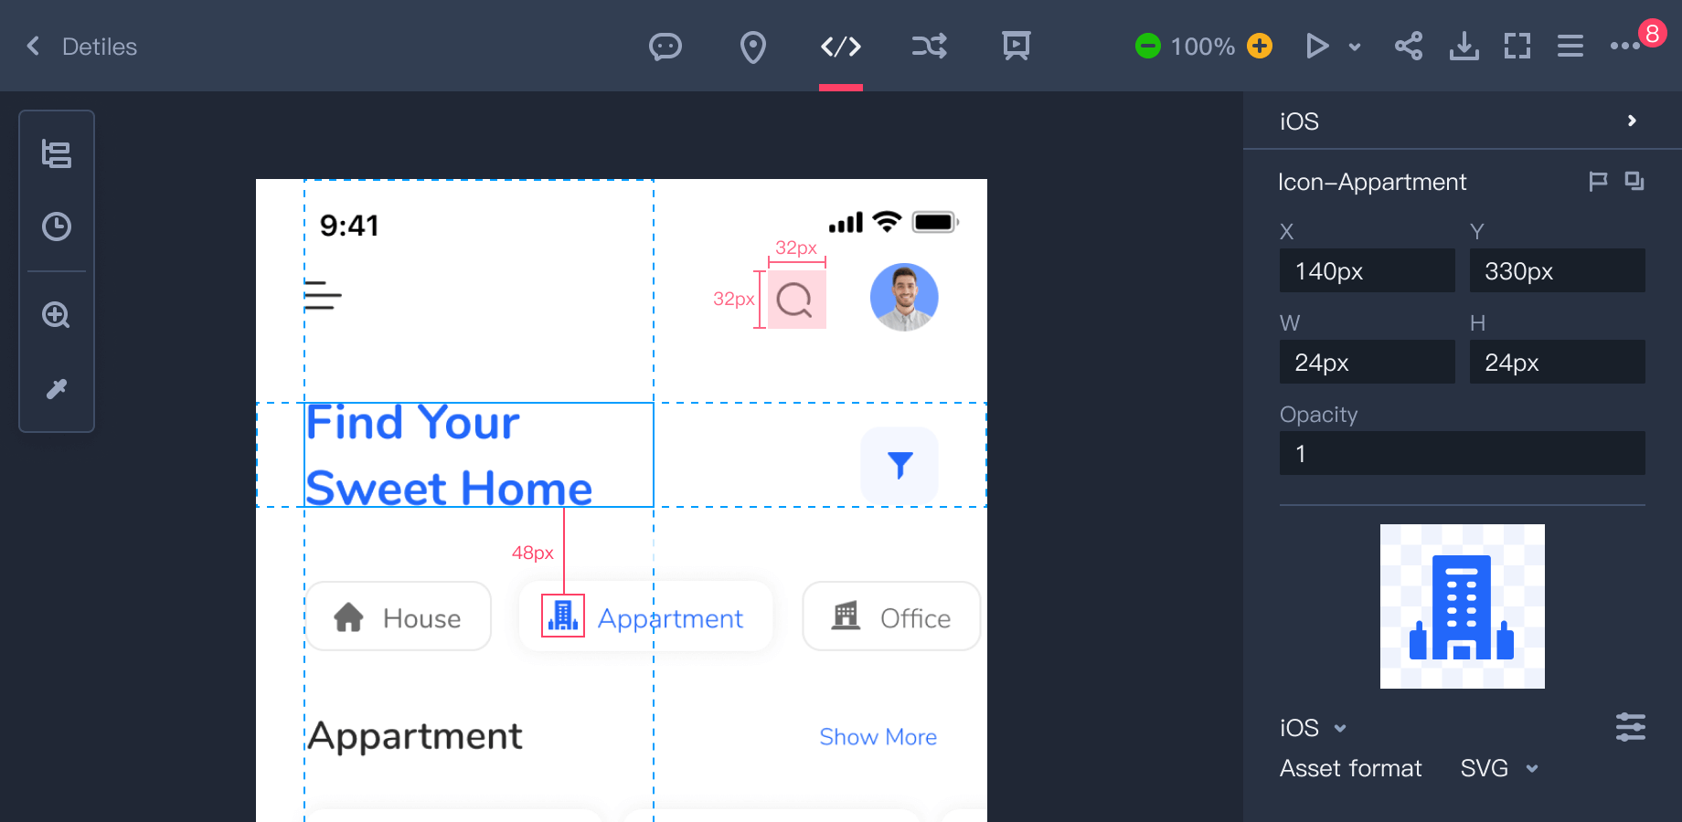The width and height of the screenshot is (1682, 822).
Task: Zoom out with the green minus button
Action: point(1147,46)
